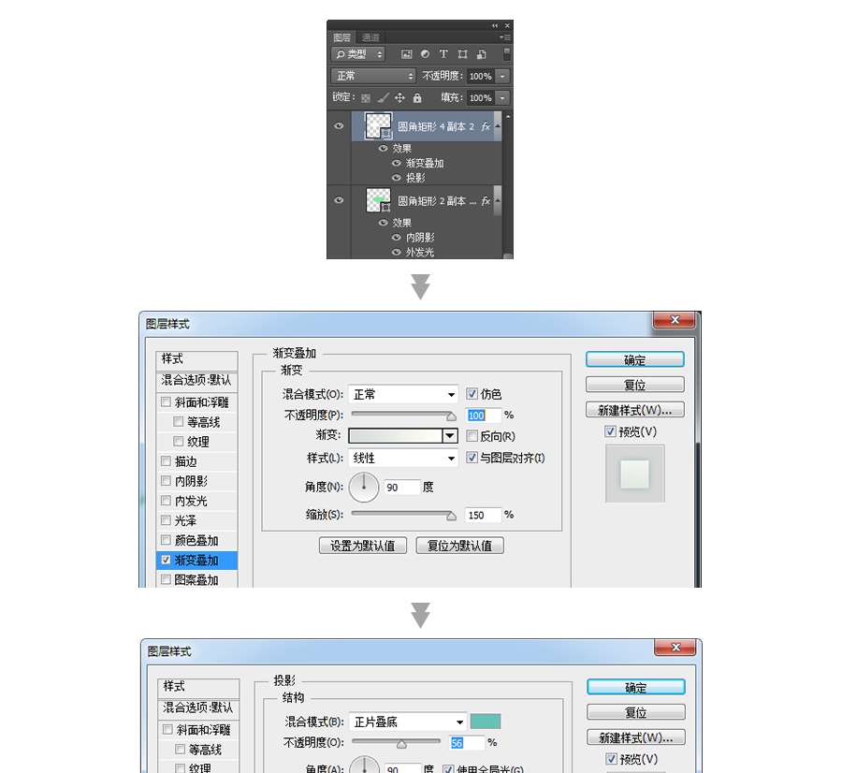This screenshot has width=842, height=773.
Task: Click the 渐变 gradient preview bar
Action: pyautogui.click(x=396, y=436)
